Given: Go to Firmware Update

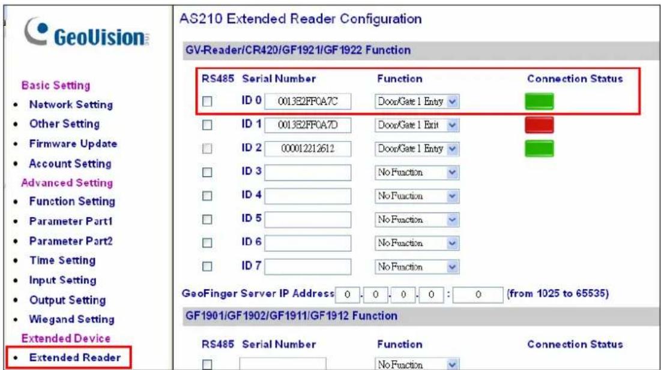Looking at the screenshot, I should pos(73,143).
